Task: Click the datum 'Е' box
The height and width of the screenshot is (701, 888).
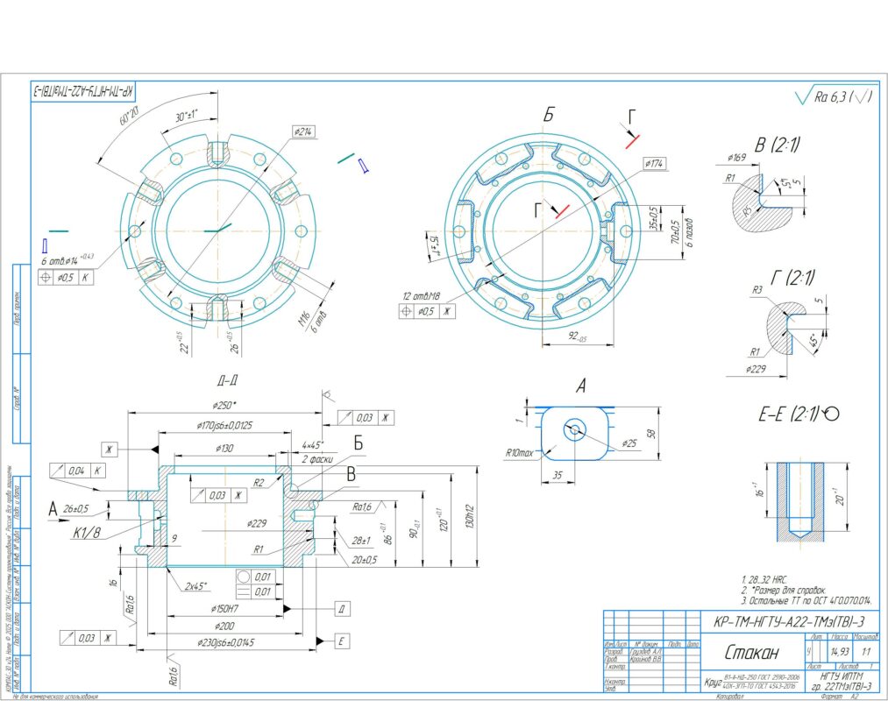Action: pyautogui.click(x=341, y=641)
